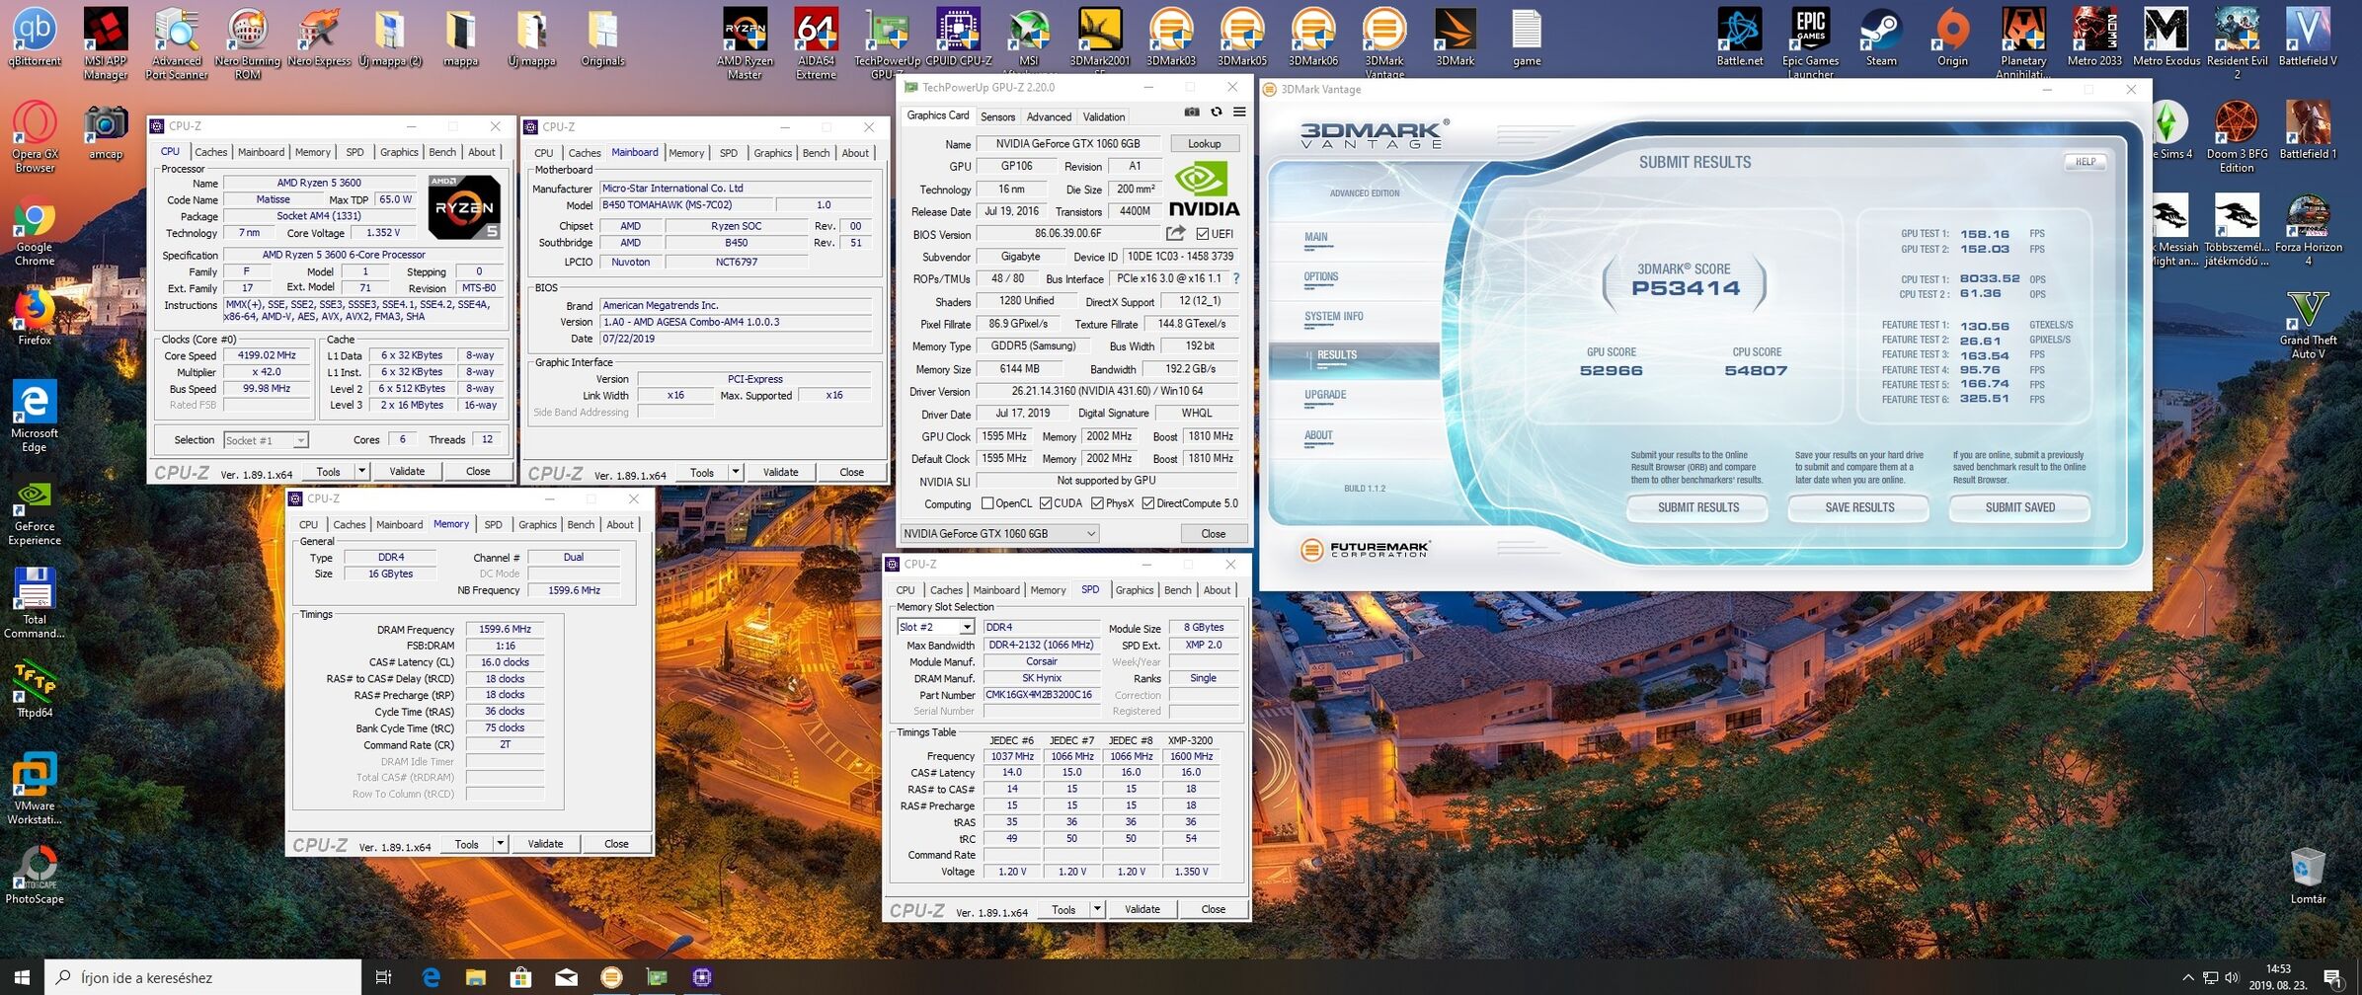Viewport: 2362px width, 995px height.
Task: Click the taskbar search box
Action: point(203,977)
